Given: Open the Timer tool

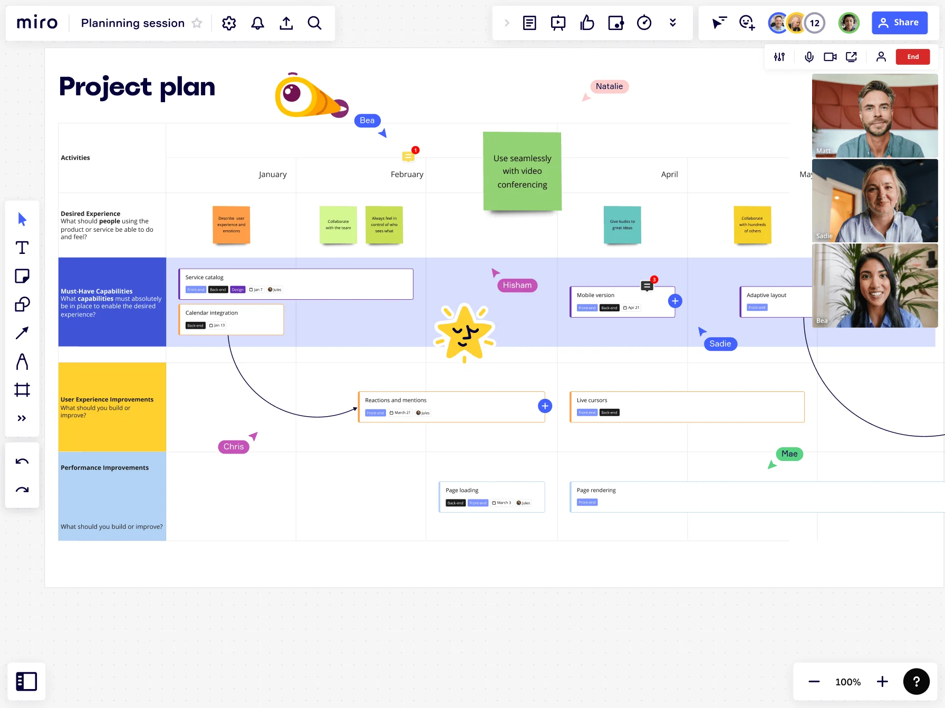Looking at the screenshot, I should (x=644, y=23).
